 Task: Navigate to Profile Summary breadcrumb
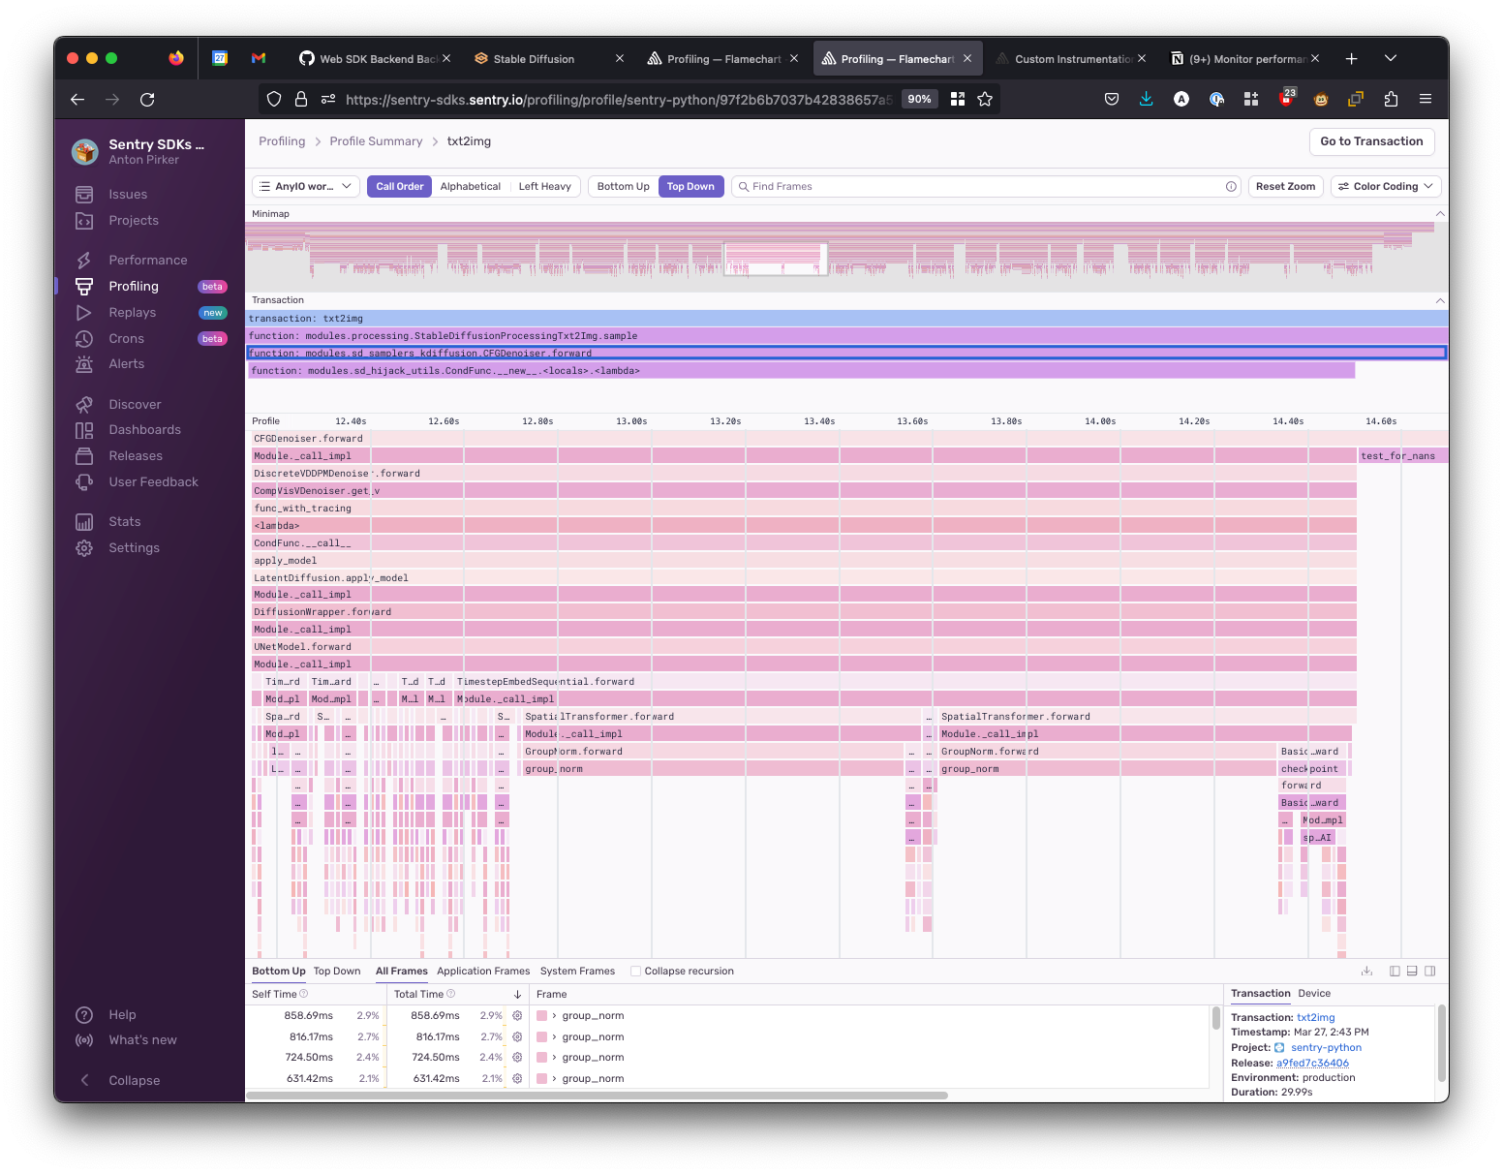[376, 141]
